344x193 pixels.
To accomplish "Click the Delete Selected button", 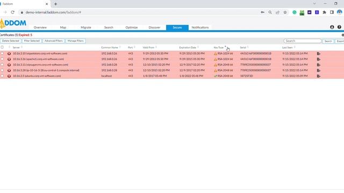I will click(x=11, y=41).
